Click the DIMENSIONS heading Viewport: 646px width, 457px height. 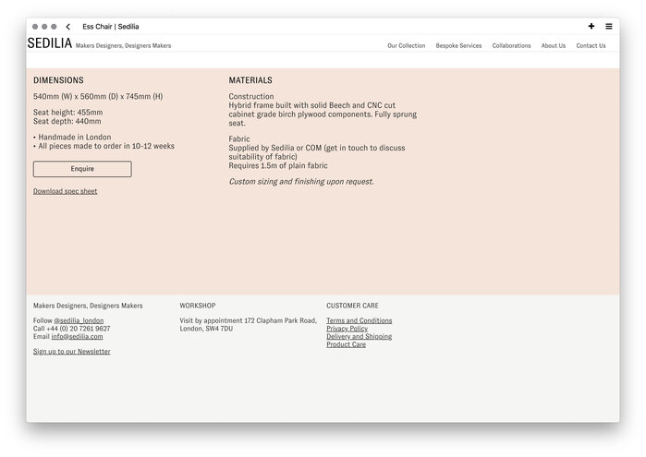click(58, 80)
